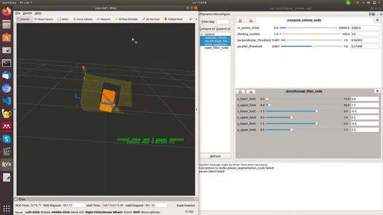
Task: Open Files manager from the dock
Action: 7,24
